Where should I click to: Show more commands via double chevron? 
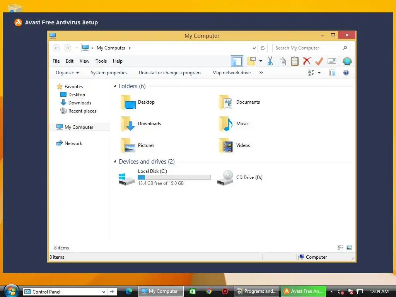pyautogui.click(x=261, y=73)
